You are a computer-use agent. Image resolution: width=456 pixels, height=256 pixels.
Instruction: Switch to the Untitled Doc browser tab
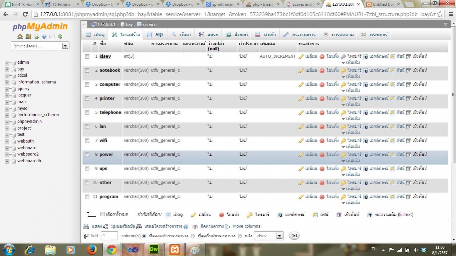[x=384, y=4]
